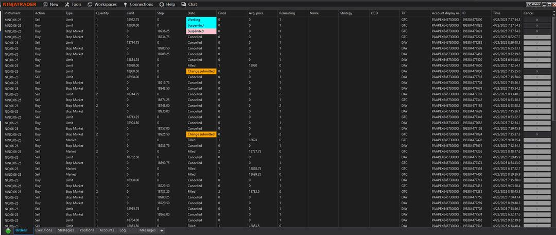Click the Watch video button
Screen dimensions: 556x235
click(534, 4)
